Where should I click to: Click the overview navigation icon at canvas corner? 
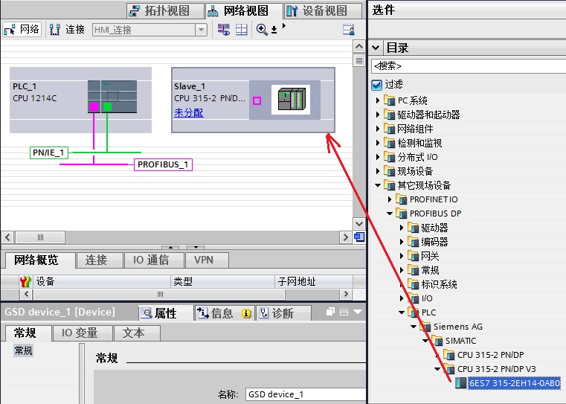pyautogui.click(x=359, y=237)
